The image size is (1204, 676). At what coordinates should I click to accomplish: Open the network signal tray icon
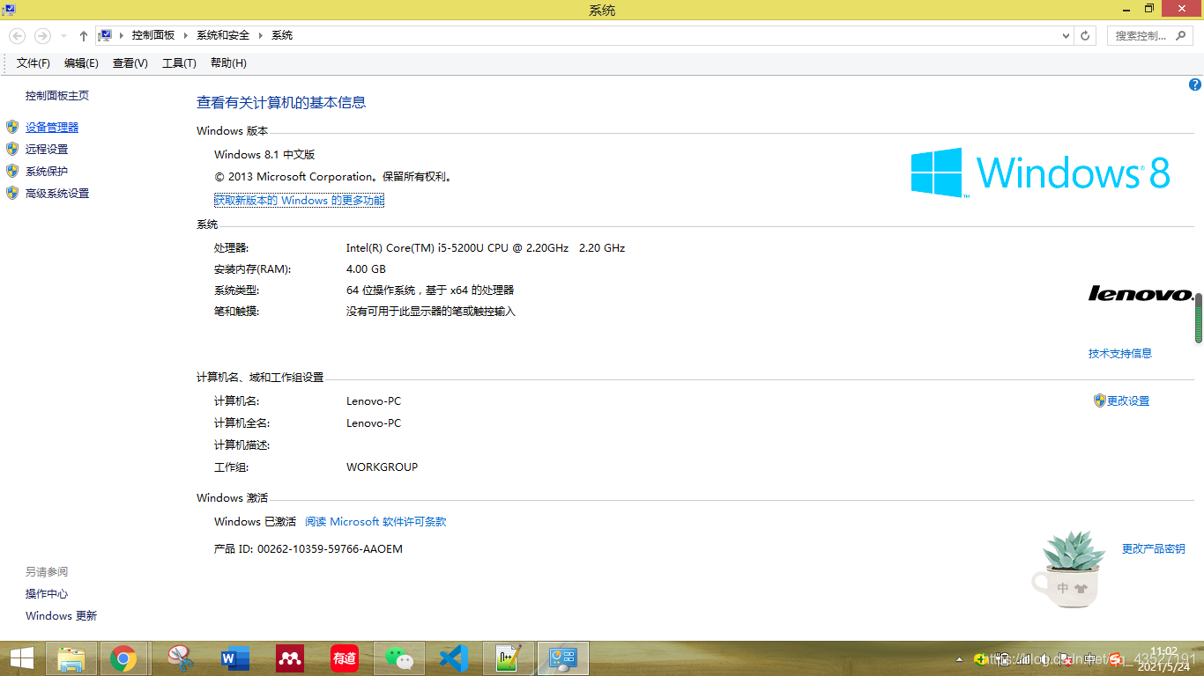tap(1023, 659)
